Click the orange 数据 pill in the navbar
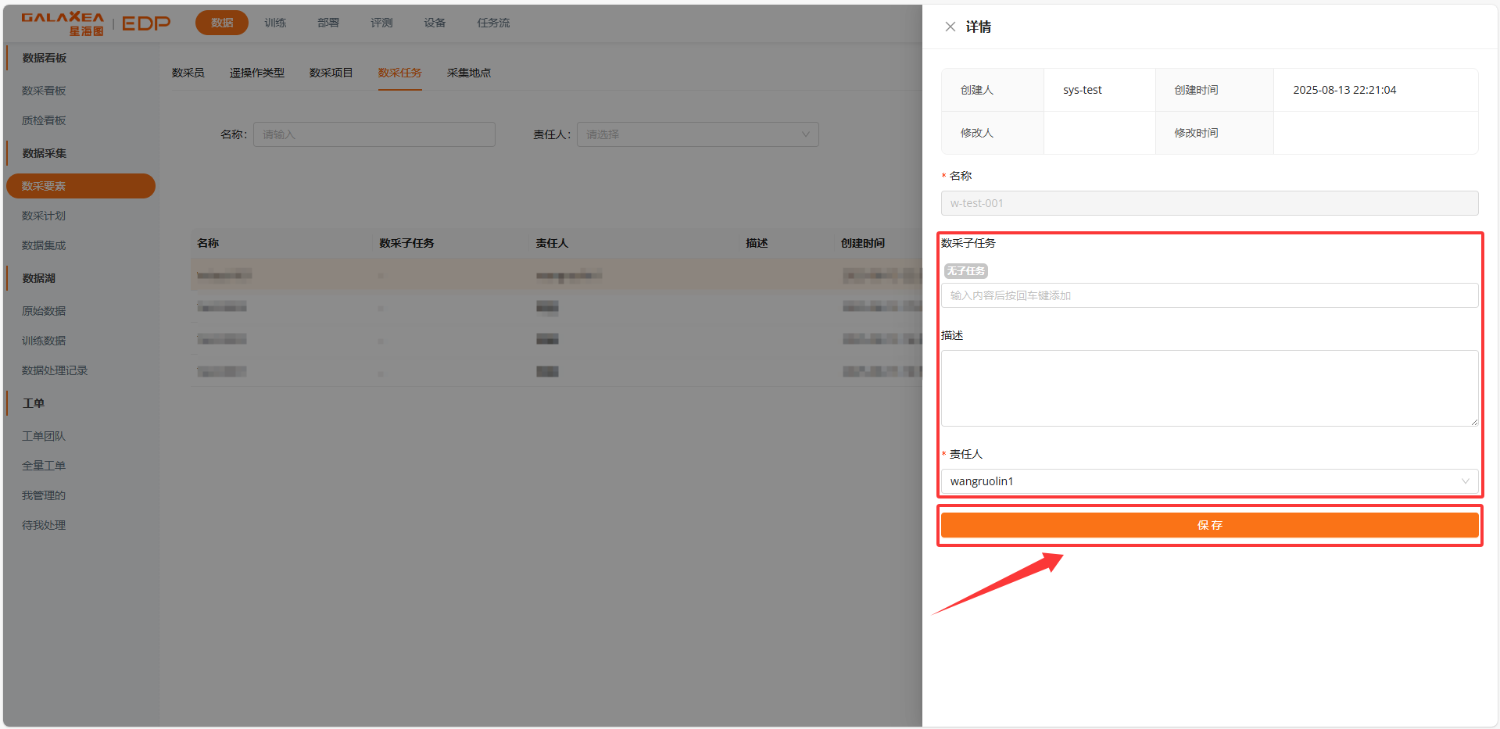The image size is (1500, 729). pos(221,23)
